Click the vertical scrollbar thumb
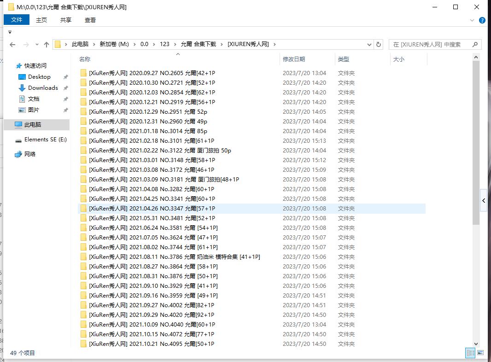 [x=476, y=143]
